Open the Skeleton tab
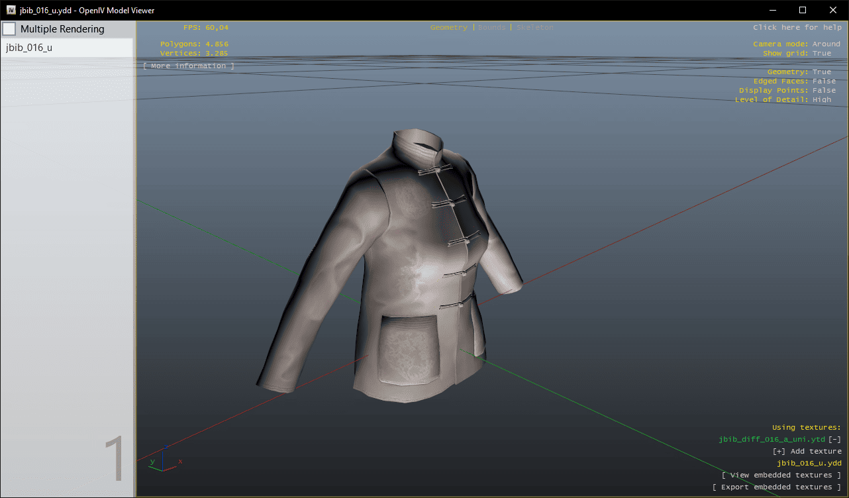The image size is (849, 498). [534, 28]
